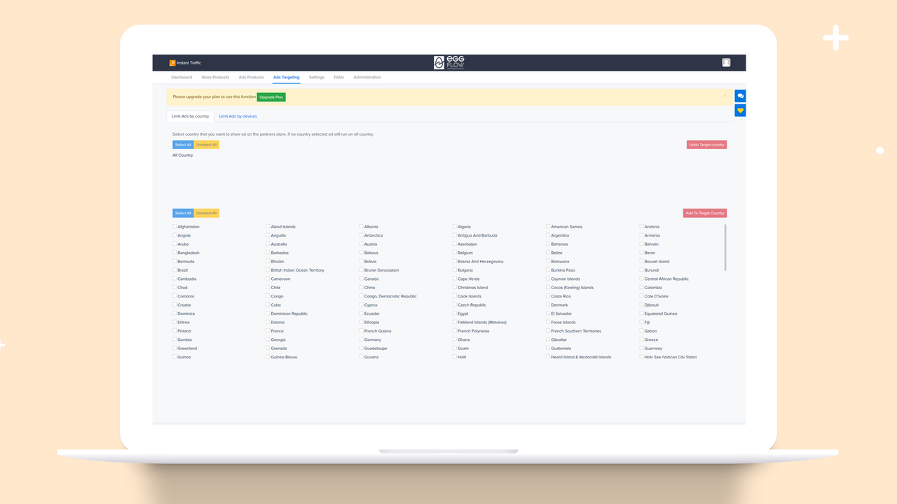Open the Administration tab
The height and width of the screenshot is (504, 897).
(367, 77)
